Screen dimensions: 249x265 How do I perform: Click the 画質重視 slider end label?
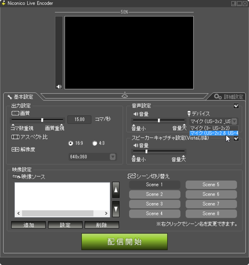click(54, 128)
